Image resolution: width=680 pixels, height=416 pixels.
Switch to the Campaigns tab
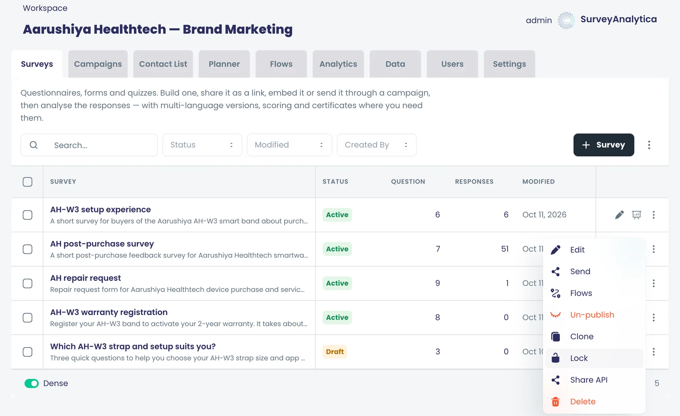click(98, 64)
